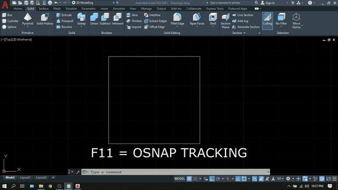Use the Thicken tool
338x190 pixels.
click(134, 21)
